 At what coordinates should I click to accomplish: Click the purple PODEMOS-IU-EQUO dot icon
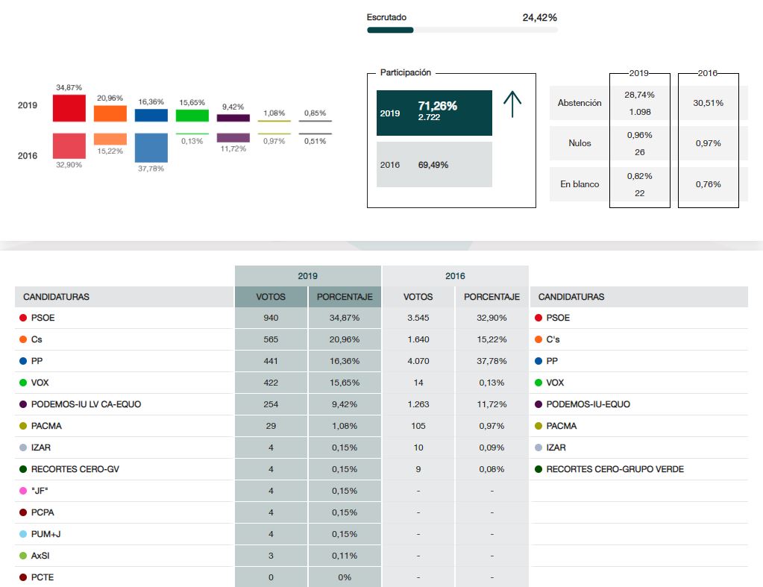539,404
